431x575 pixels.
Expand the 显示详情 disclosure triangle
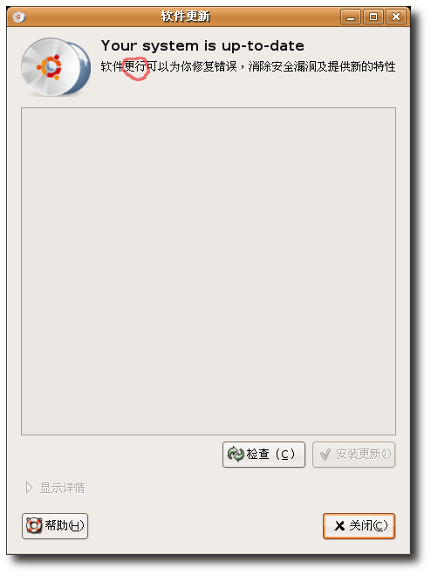29,488
